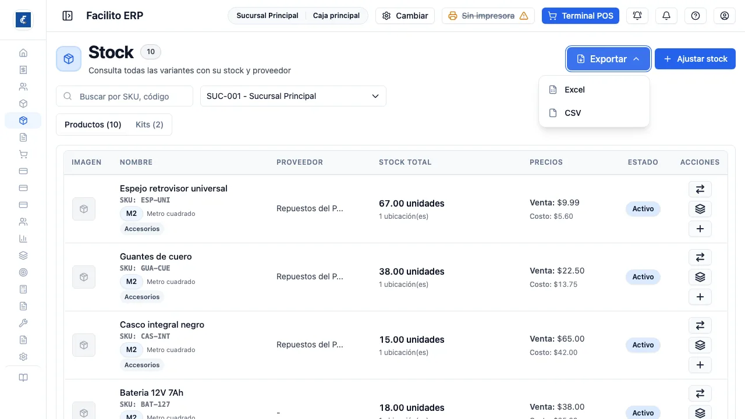Screen dimensions: 745x419
Task: Click the plus icon for Casco integral negro
Action: tap(700, 365)
